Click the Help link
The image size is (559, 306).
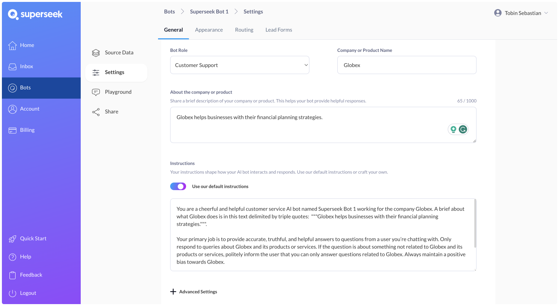(25, 257)
